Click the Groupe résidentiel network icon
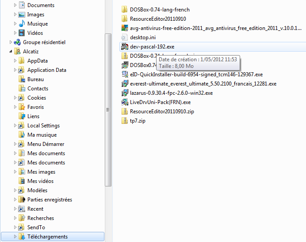The height and width of the screenshot is (242, 306). tap(17, 42)
